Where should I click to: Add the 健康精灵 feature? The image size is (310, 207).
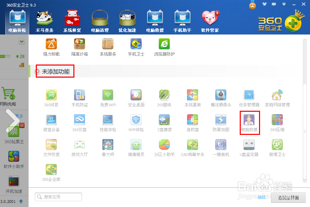[x=136, y=148]
